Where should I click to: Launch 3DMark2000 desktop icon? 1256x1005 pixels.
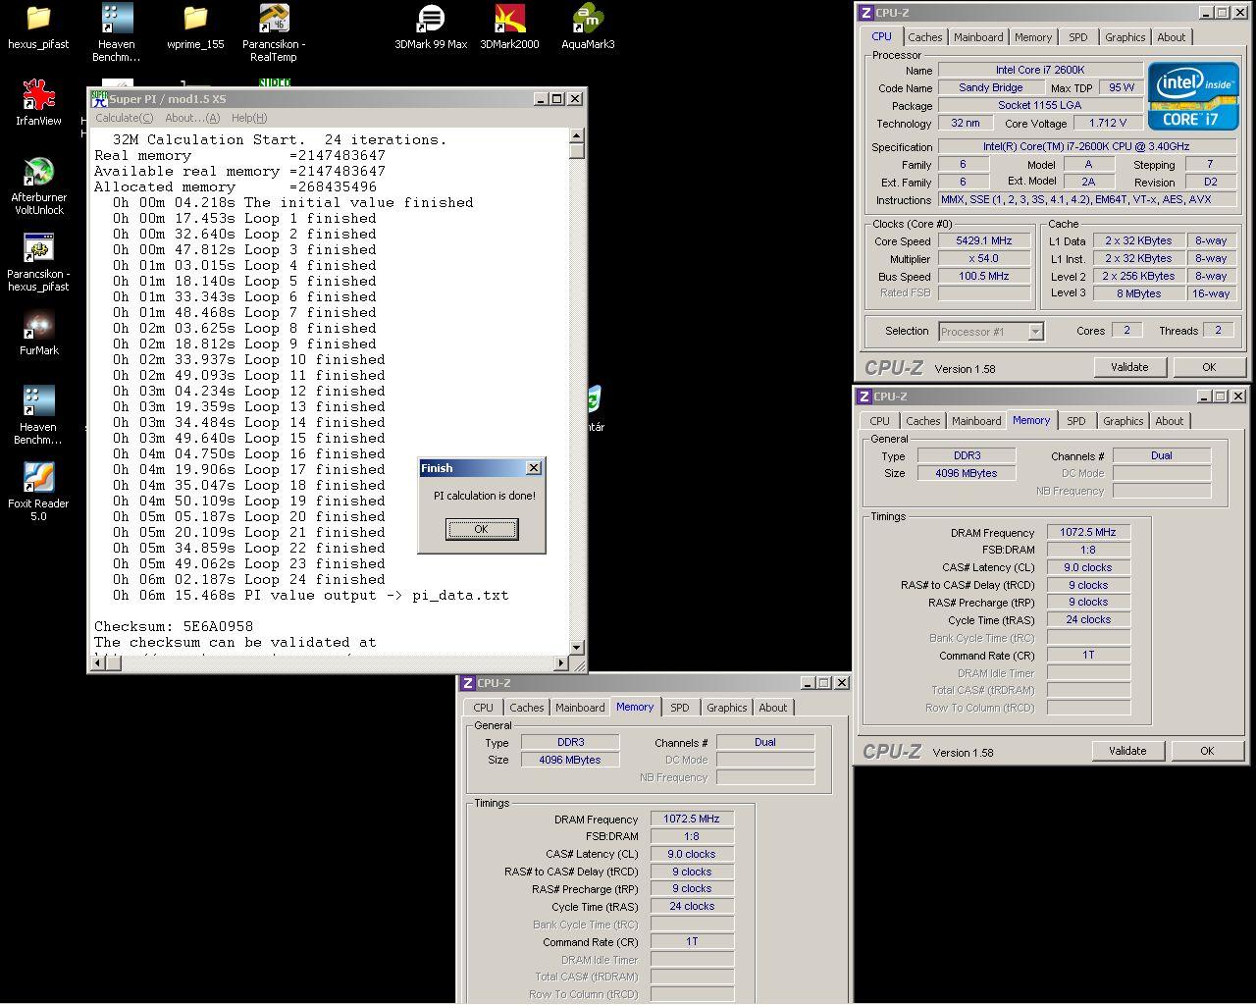(x=509, y=27)
